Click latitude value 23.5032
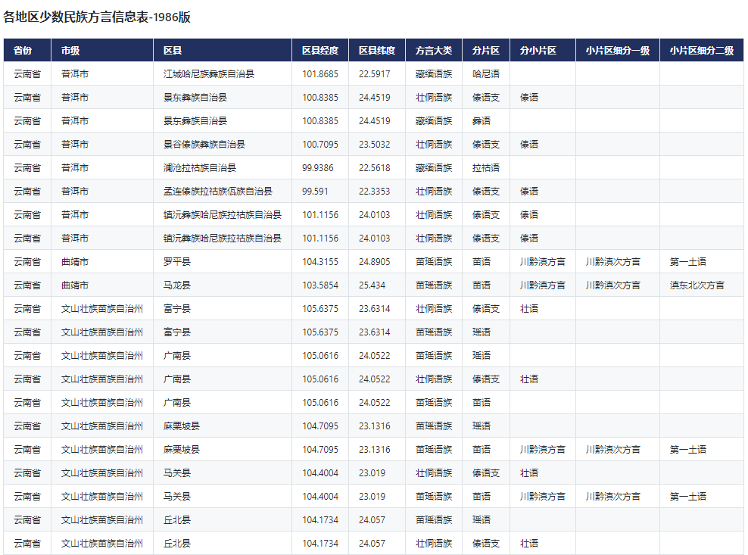This screenshot has height=555, width=748. pos(375,144)
